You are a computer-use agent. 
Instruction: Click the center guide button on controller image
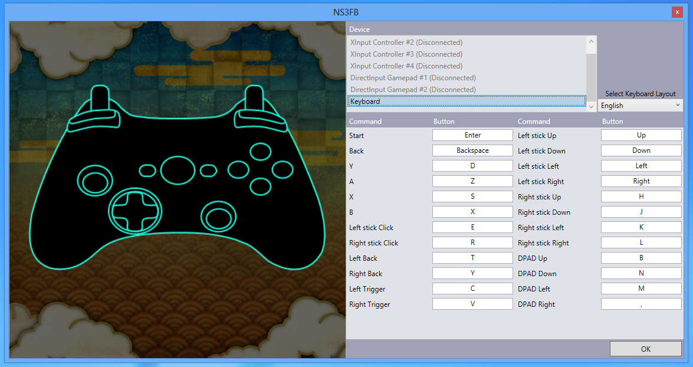[x=178, y=171]
